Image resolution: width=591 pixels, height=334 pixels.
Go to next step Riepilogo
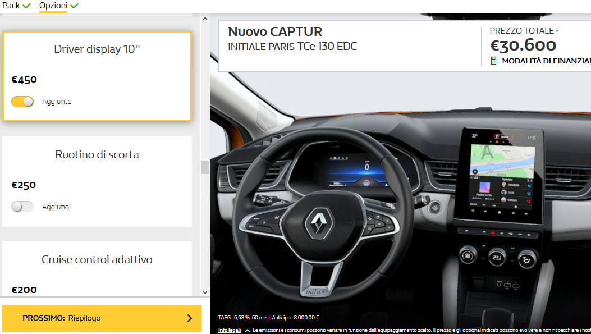tap(102, 318)
